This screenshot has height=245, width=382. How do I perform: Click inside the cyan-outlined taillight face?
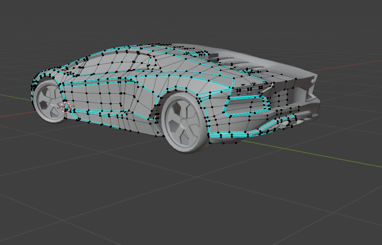click(x=246, y=106)
